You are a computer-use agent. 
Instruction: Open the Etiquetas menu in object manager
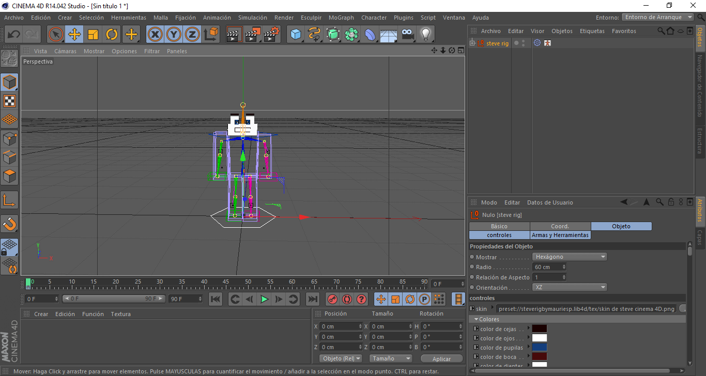(592, 31)
